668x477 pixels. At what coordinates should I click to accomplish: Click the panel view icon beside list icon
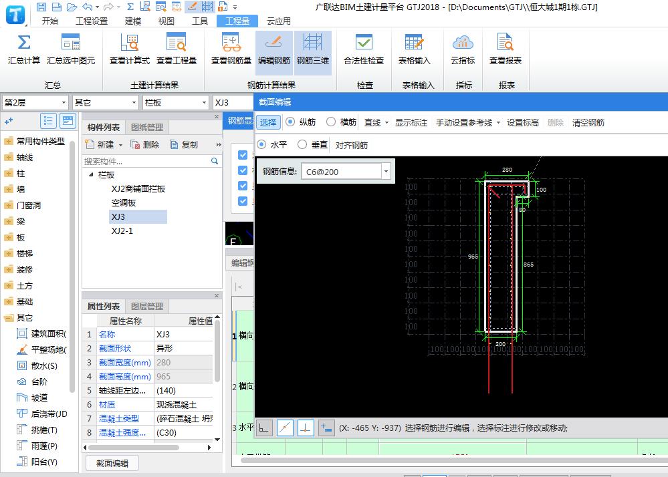pyautogui.click(x=68, y=122)
